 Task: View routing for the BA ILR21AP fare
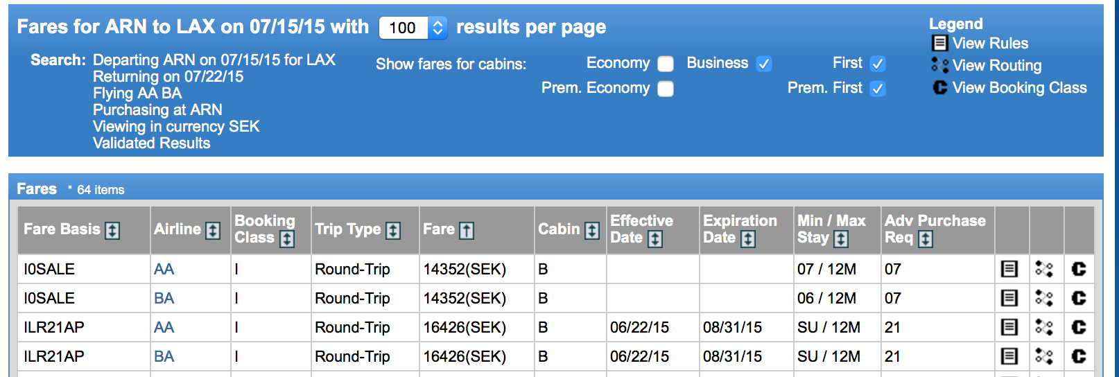pos(1044,356)
